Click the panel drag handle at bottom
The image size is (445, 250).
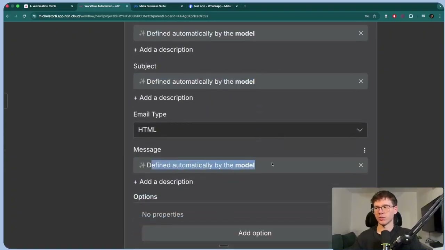[224, 246]
